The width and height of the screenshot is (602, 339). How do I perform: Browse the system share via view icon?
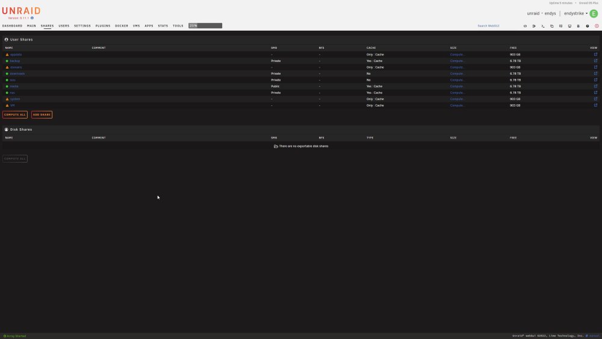pos(595,99)
